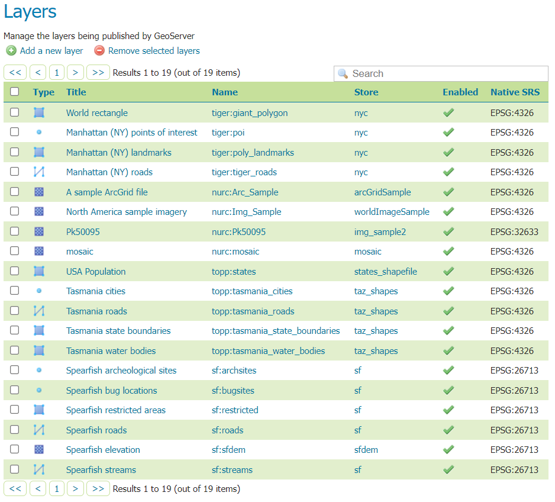Go to last page using top >> button

pos(98,73)
